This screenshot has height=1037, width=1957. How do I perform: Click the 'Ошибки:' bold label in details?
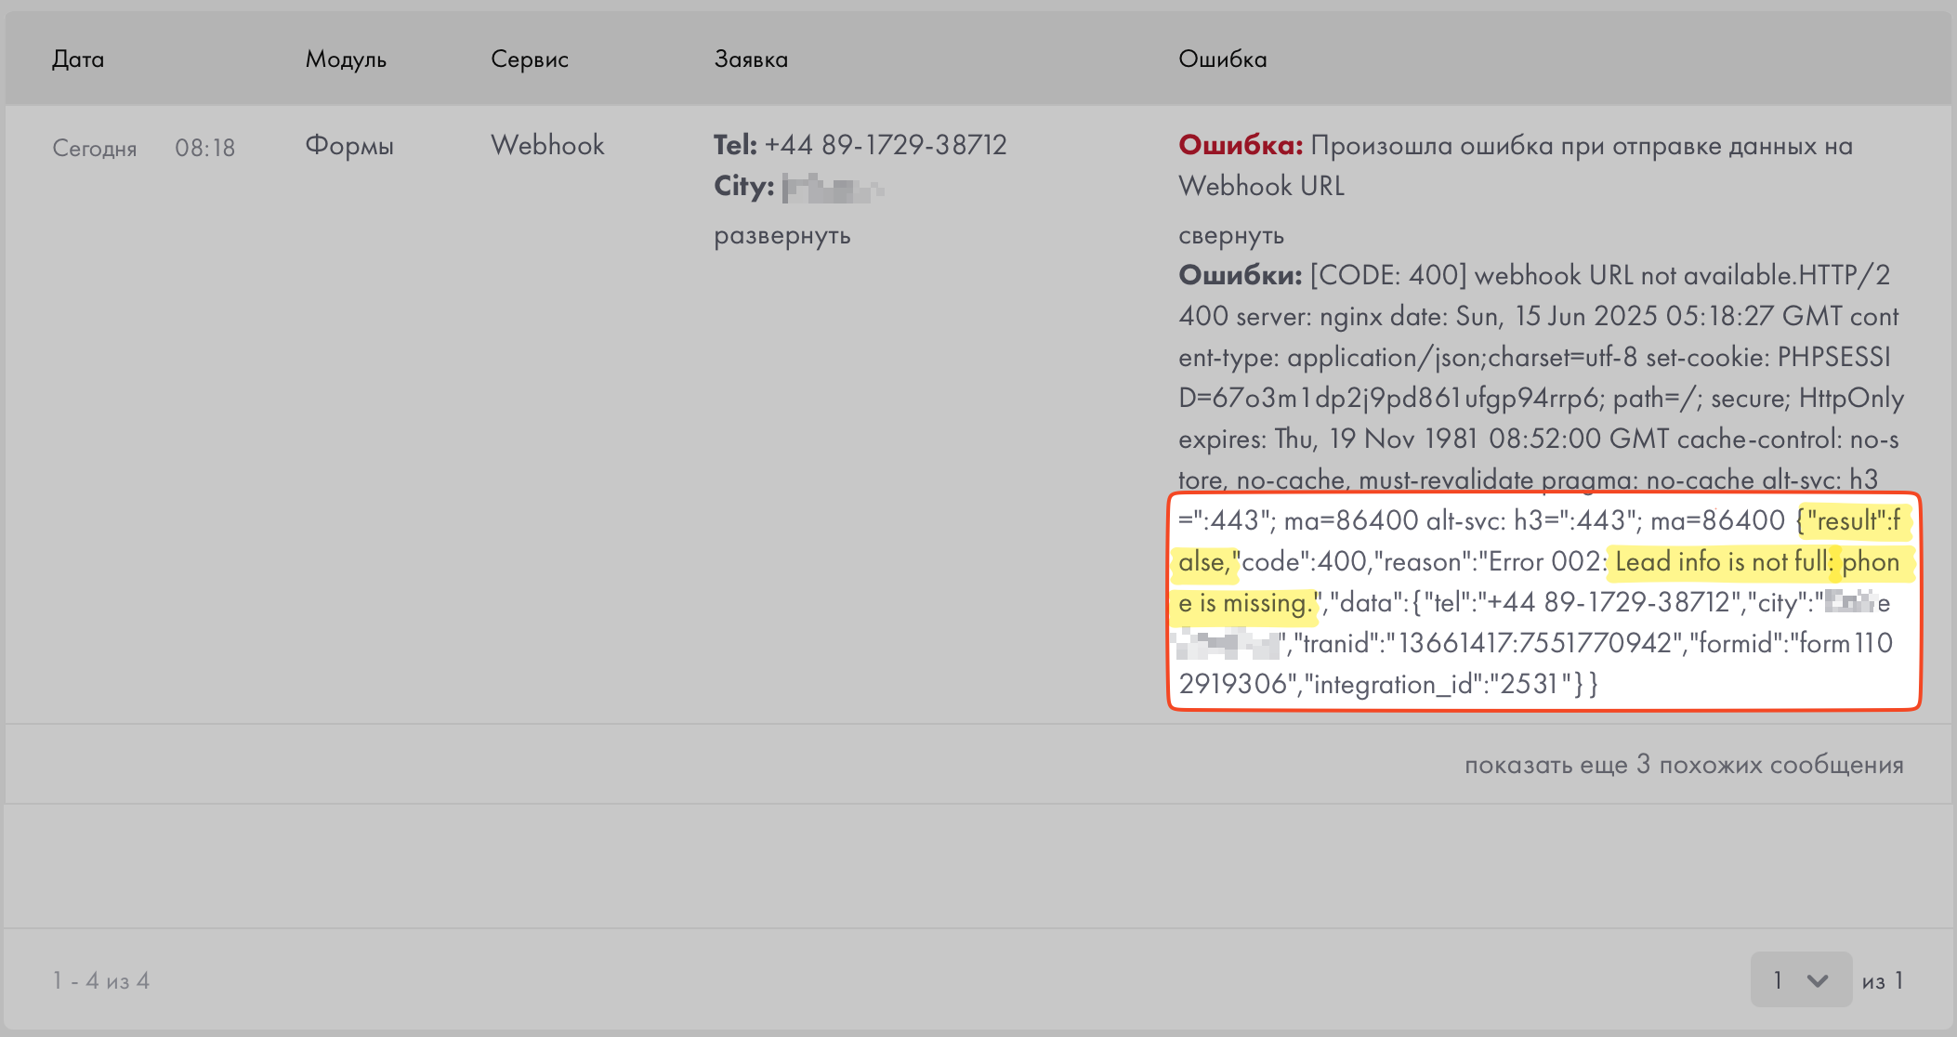point(1240,276)
